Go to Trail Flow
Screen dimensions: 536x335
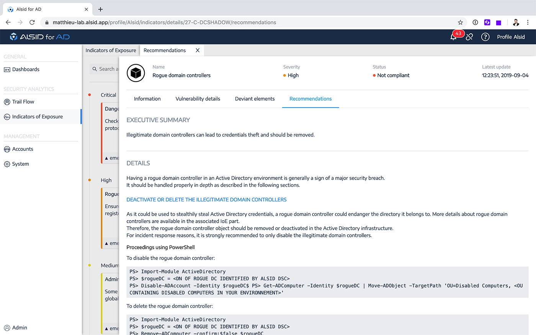[x=23, y=102]
